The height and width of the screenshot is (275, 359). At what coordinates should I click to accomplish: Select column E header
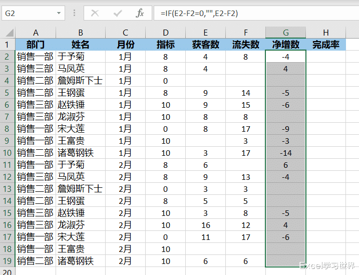(x=205, y=33)
